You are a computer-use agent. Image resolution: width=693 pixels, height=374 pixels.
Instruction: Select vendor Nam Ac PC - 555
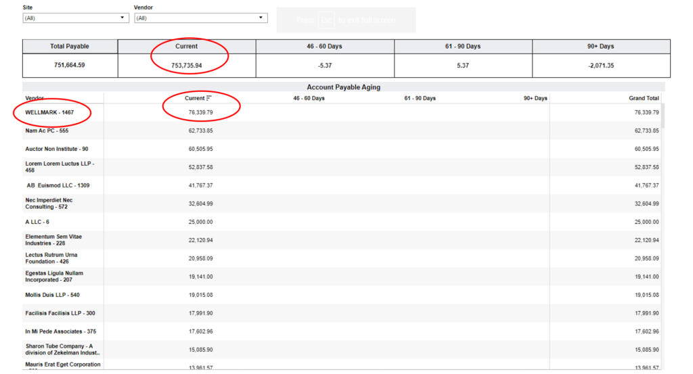[47, 131]
